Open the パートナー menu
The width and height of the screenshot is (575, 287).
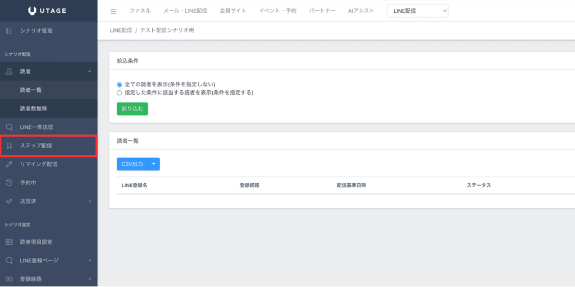tap(322, 11)
